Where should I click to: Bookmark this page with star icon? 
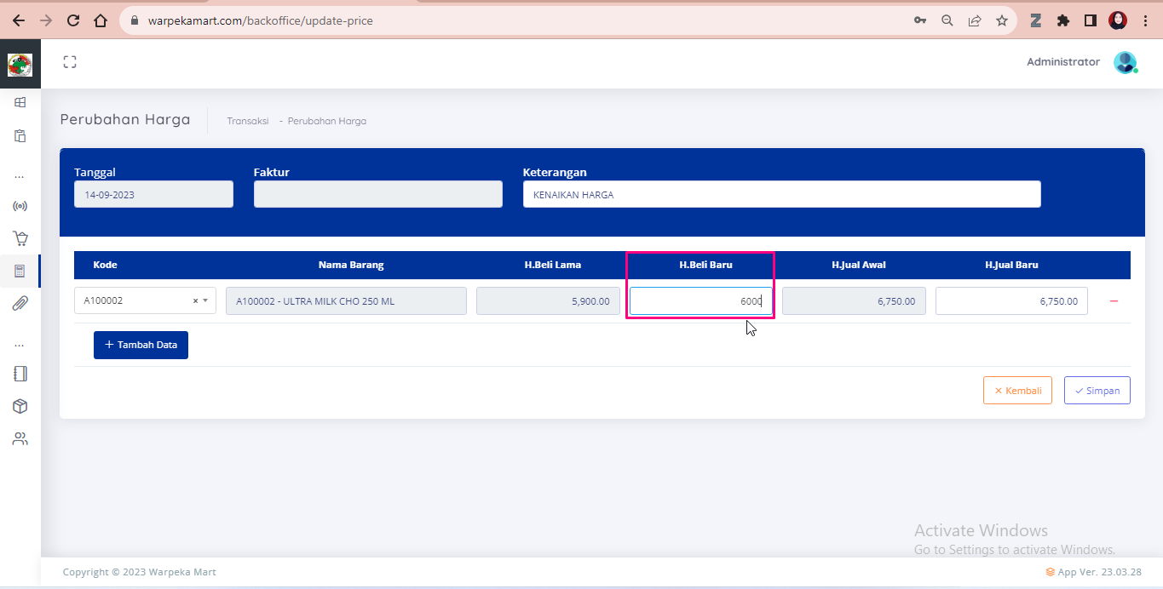1002,20
